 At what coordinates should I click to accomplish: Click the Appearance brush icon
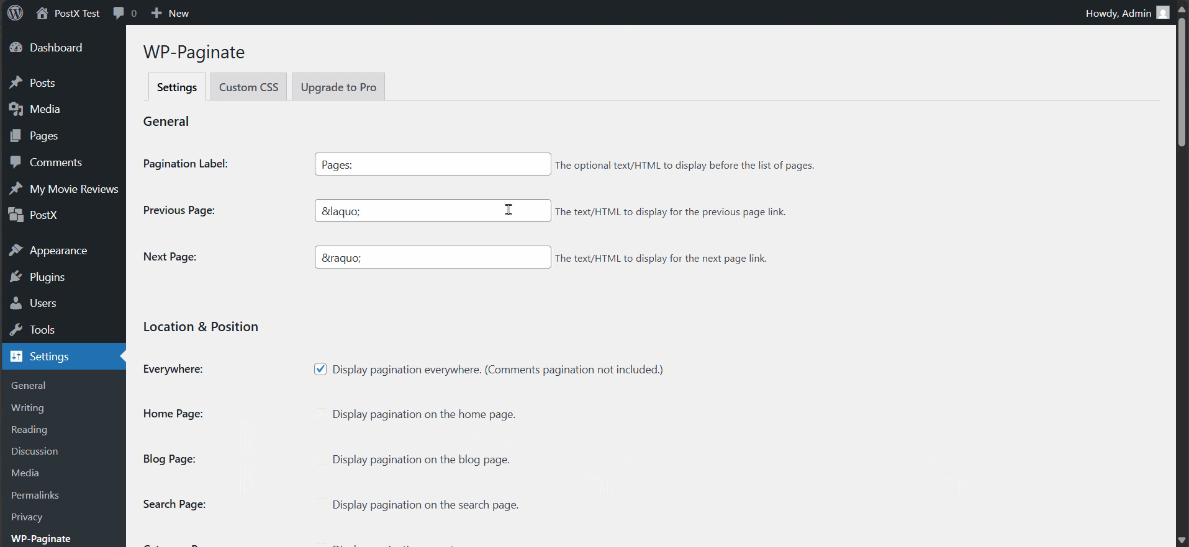[x=16, y=251]
